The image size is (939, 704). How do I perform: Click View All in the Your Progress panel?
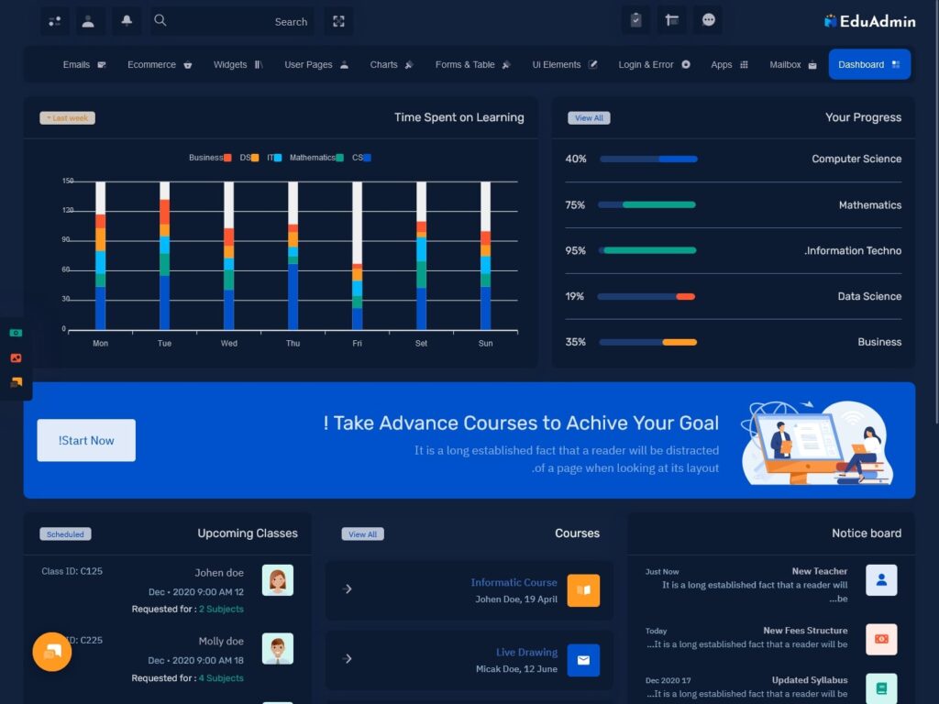588,117
